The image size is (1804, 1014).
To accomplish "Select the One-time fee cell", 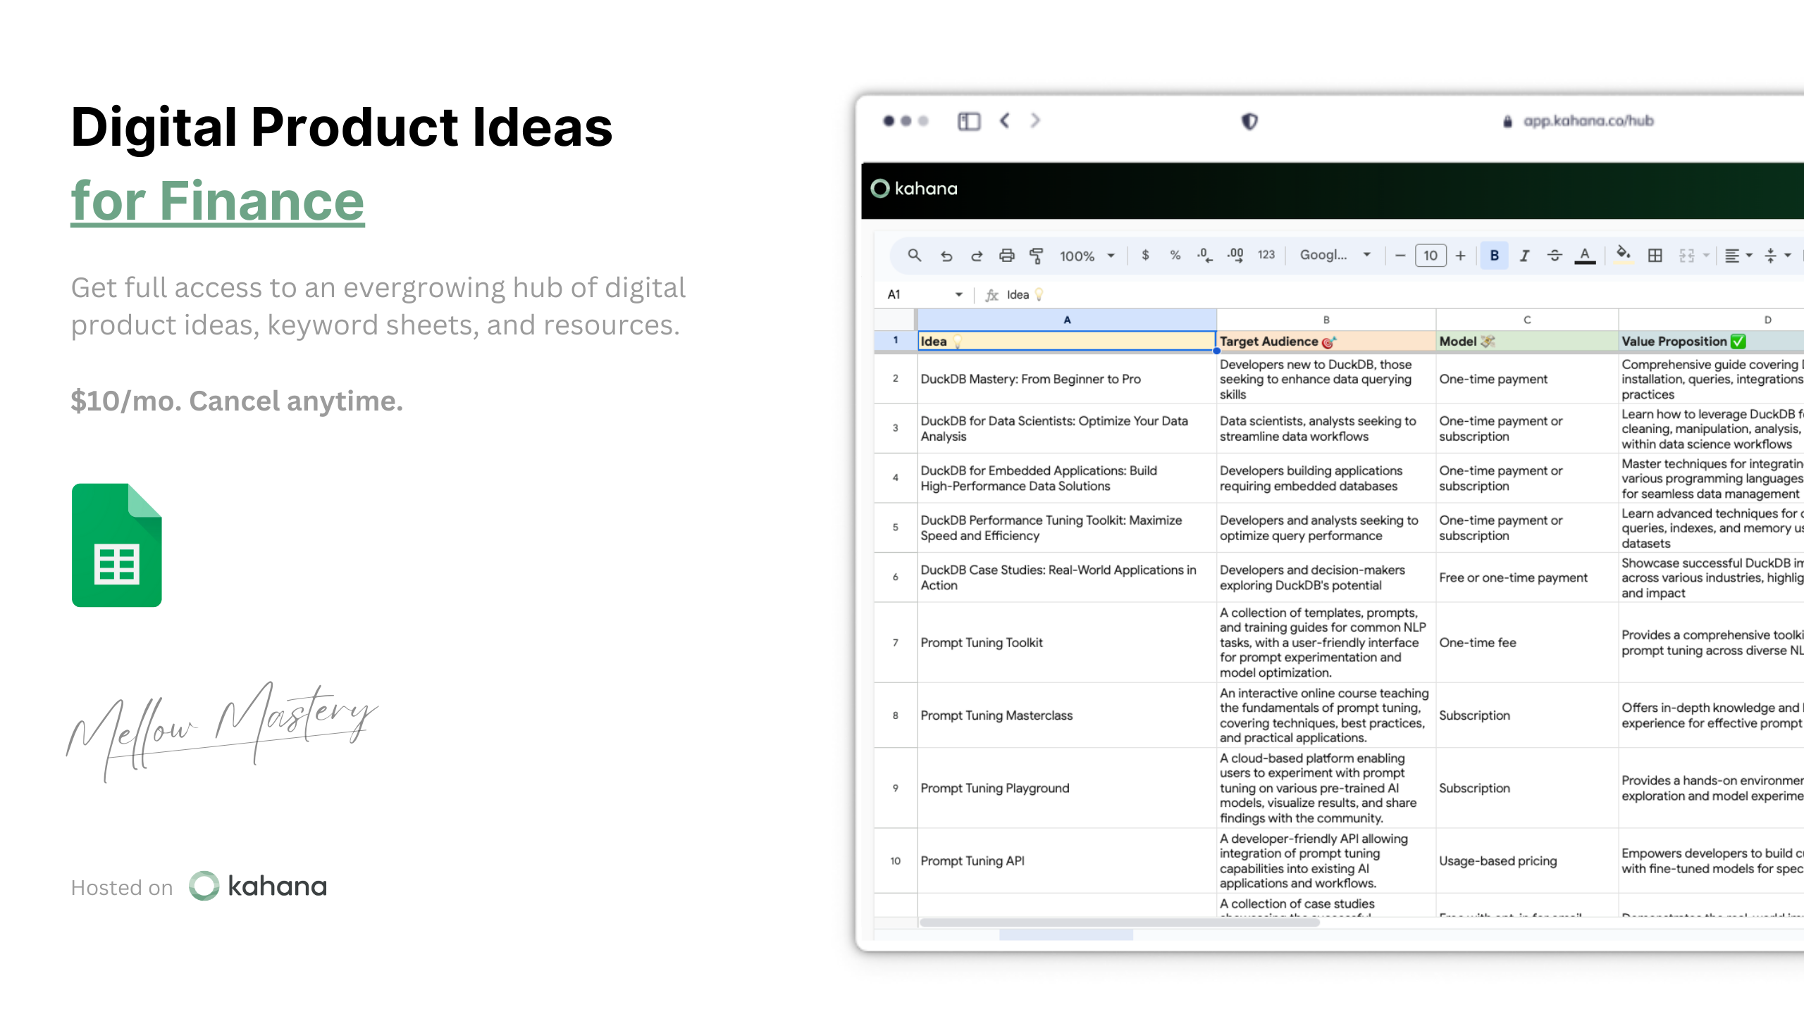I will (1527, 642).
